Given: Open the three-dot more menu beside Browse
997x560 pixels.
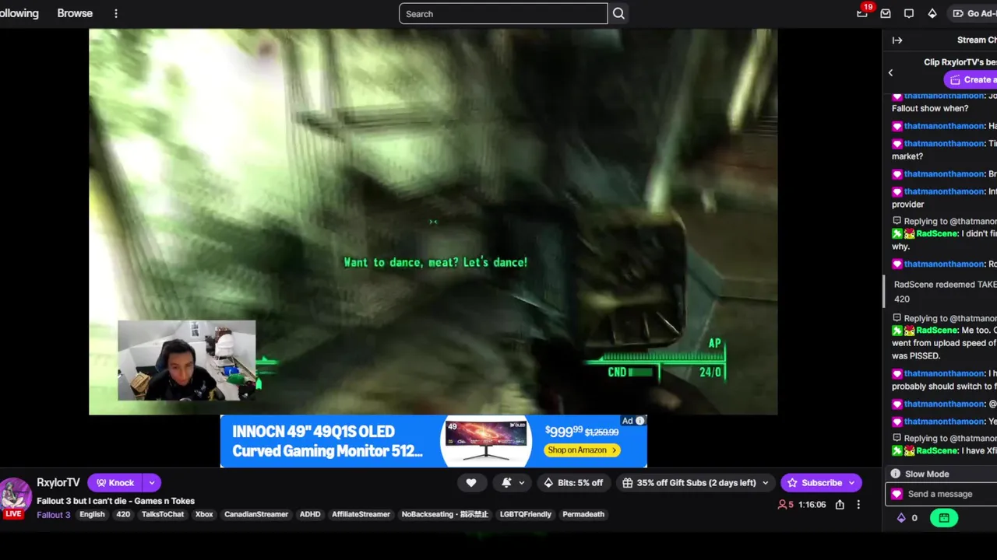Looking at the screenshot, I should (116, 13).
